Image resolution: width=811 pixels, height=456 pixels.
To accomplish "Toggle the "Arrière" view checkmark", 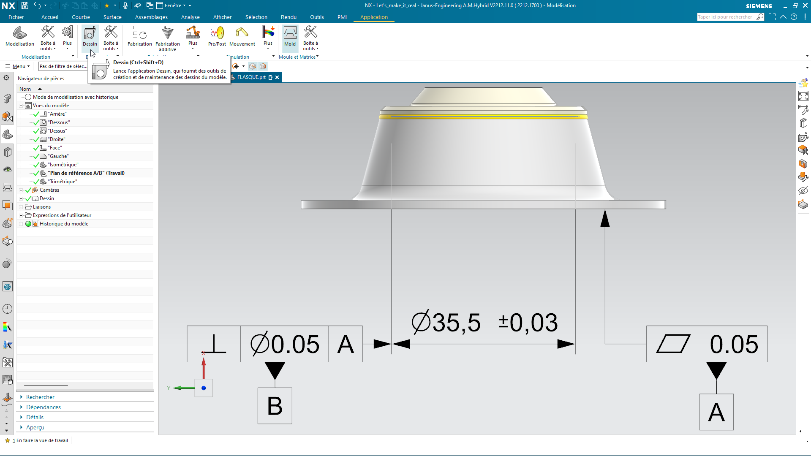I will coord(36,114).
